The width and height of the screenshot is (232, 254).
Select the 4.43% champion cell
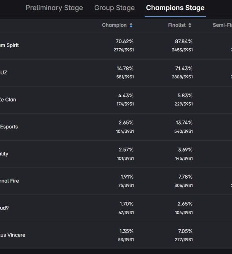pyautogui.click(x=126, y=96)
